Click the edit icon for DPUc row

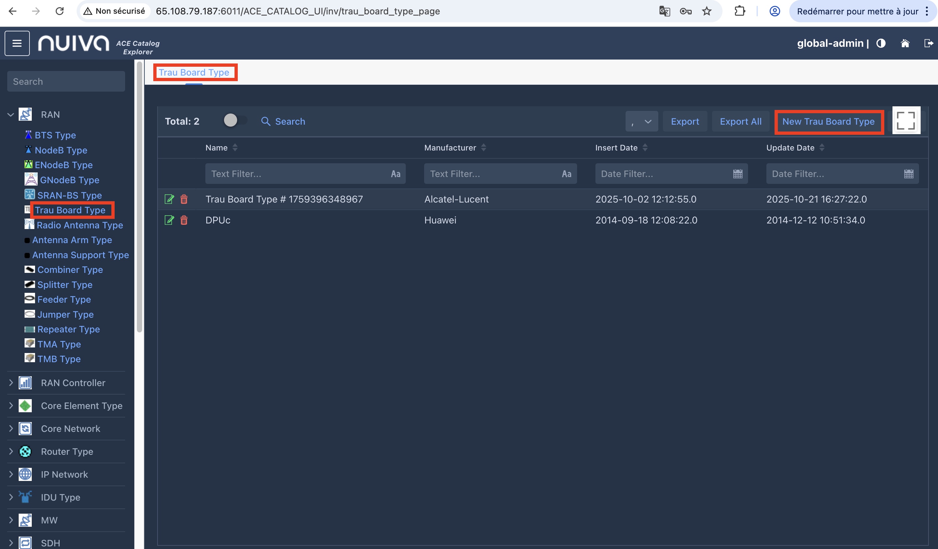coord(169,220)
